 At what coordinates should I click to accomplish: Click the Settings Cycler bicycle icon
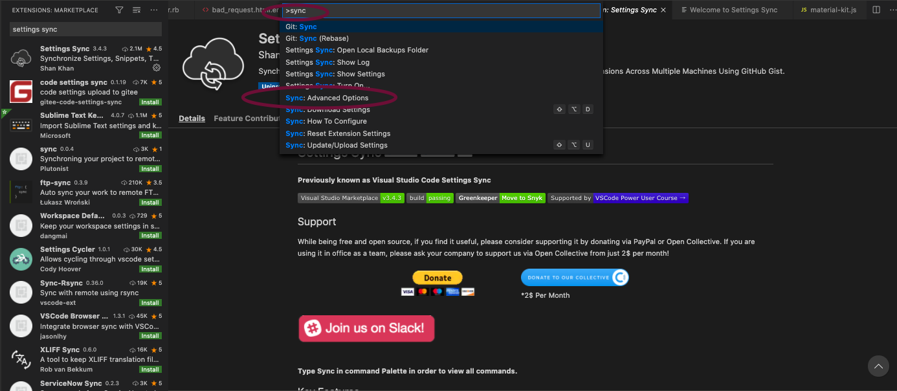(x=21, y=259)
